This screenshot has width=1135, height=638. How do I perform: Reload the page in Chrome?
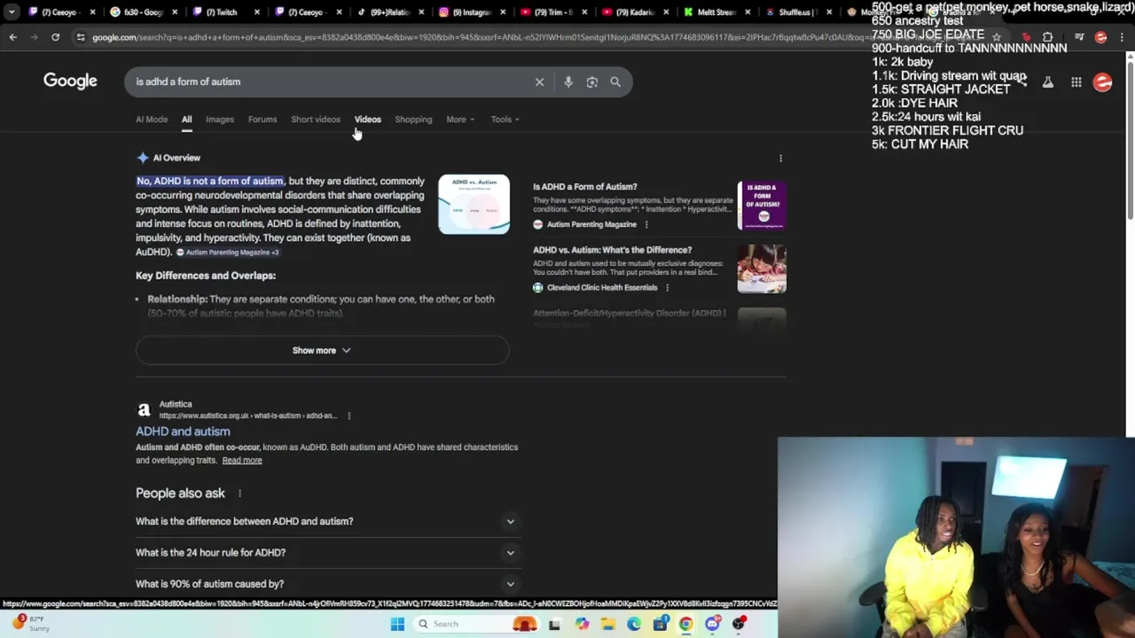click(55, 37)
